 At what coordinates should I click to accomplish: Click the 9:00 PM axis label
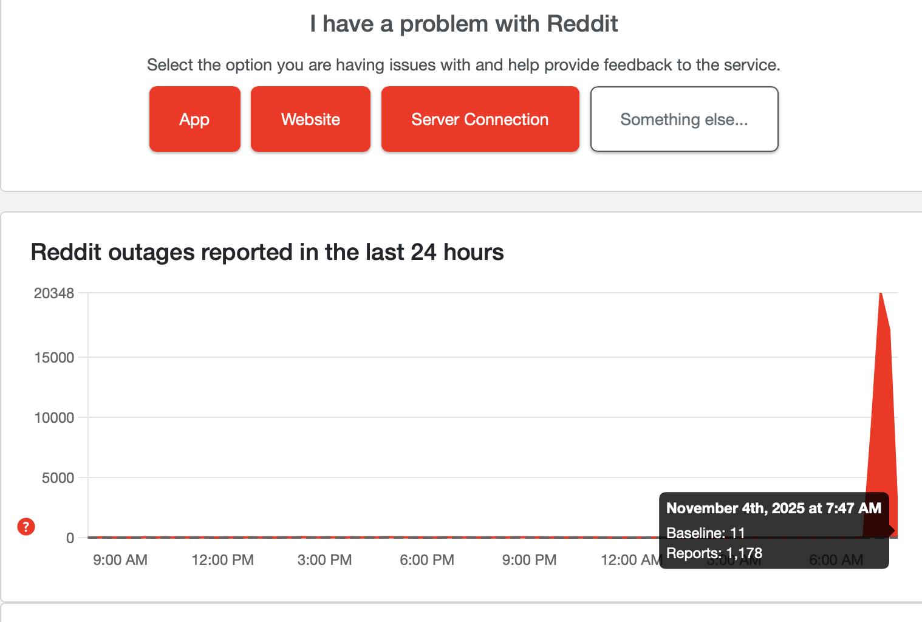529,559
